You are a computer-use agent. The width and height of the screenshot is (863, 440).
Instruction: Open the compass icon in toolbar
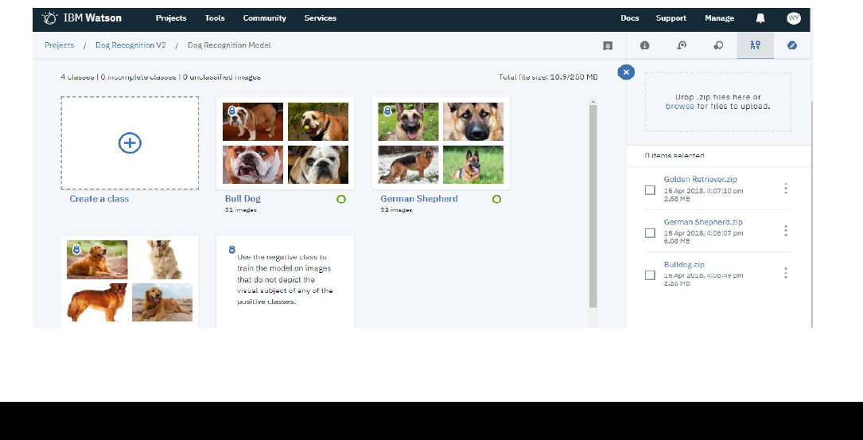tap(792, 45)
